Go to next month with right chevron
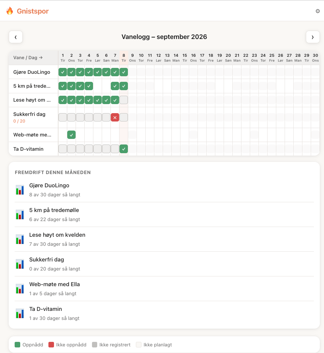This screenshot has width=324, height=353. (313, 37)
